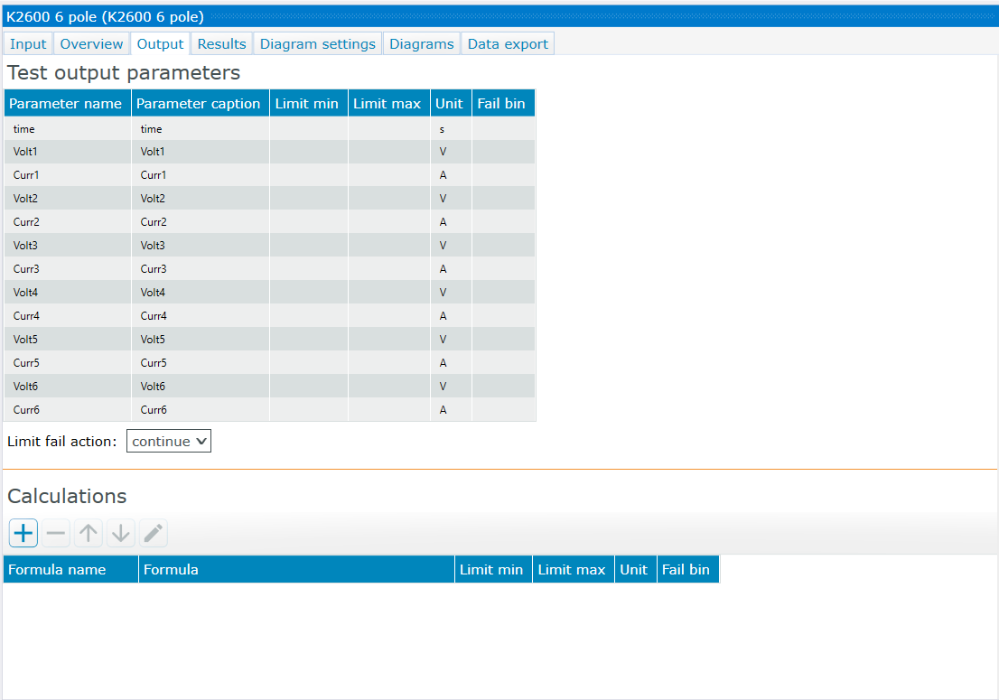Viewport: 999px width, 700px height.
Task: Move calculation up with arrow icon
Action: point(89,533)
